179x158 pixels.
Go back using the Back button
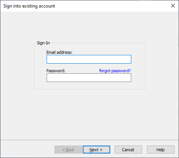[68, 150]
